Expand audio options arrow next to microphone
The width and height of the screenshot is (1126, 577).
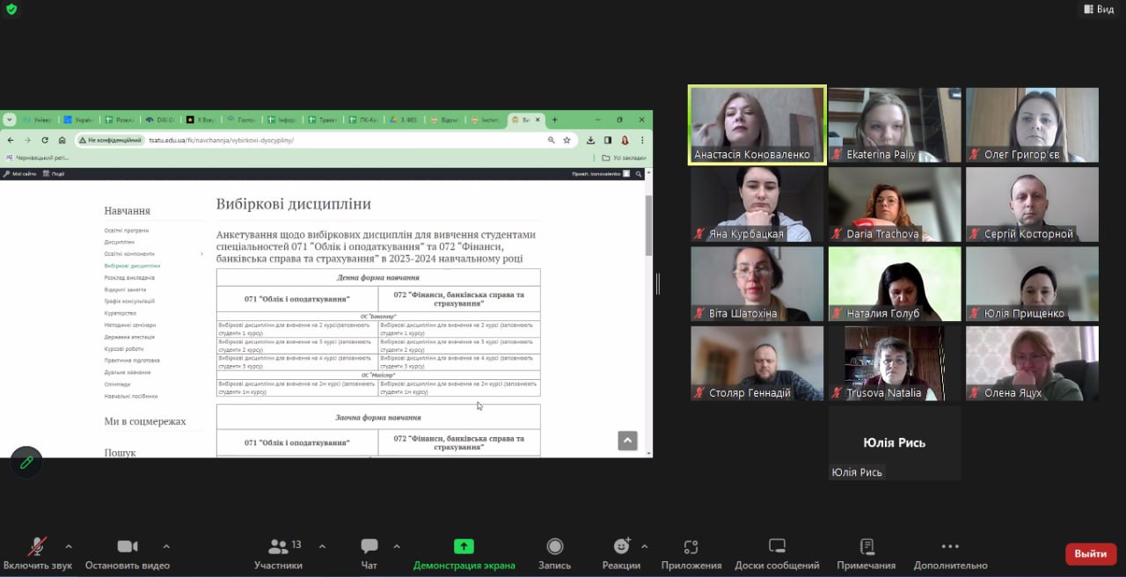pos(69,546)
